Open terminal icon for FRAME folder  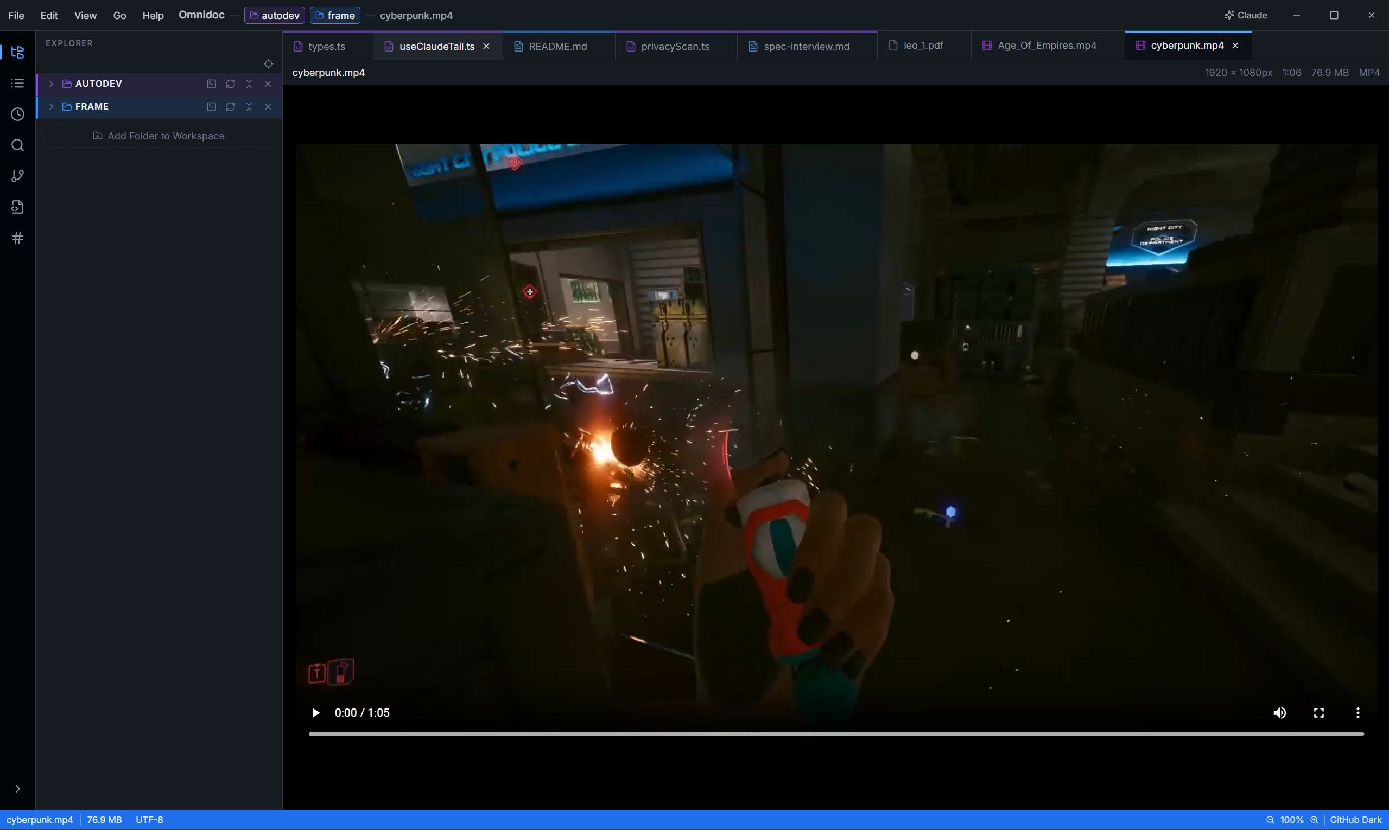pos(212,107)
